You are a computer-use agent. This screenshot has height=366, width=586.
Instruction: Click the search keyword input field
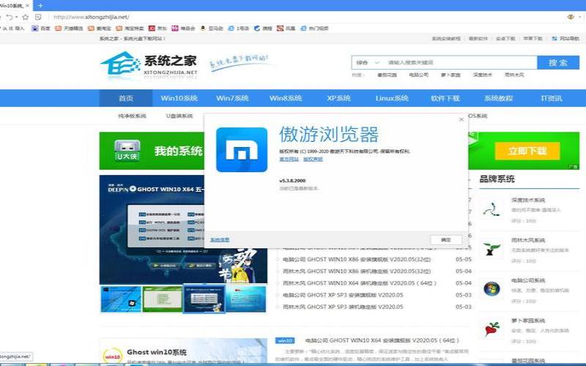(461, 63)
